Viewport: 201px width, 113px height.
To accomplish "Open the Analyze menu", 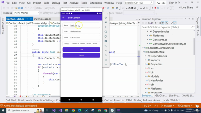I will click(x=74, y=3).
